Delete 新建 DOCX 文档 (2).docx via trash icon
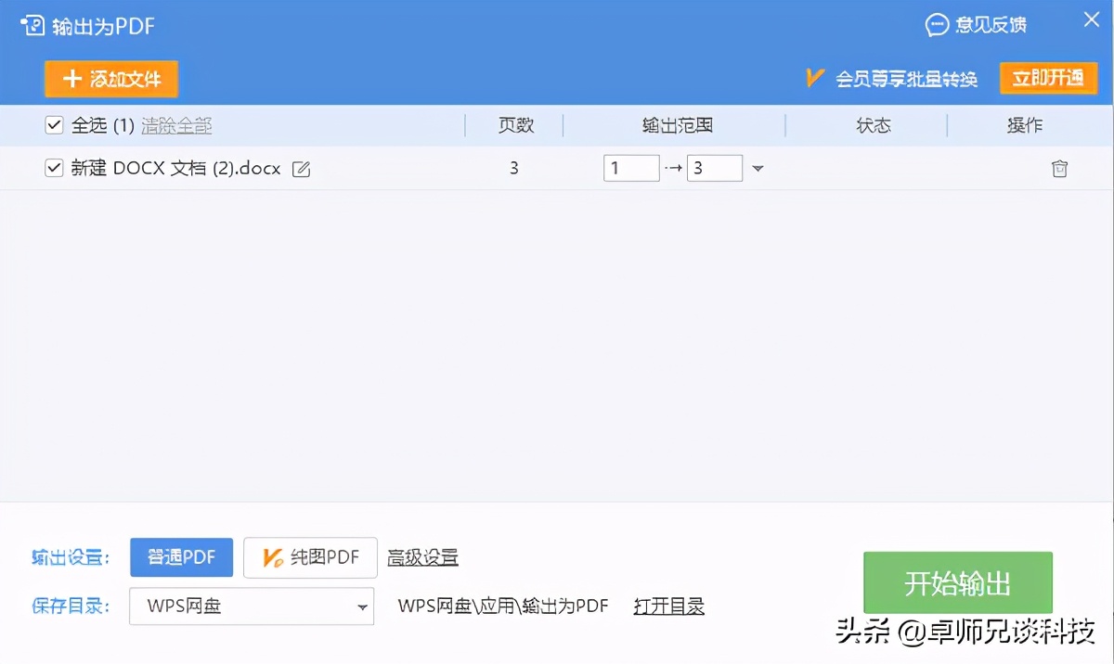The image size is (1114, 664). pos(1059,168)
